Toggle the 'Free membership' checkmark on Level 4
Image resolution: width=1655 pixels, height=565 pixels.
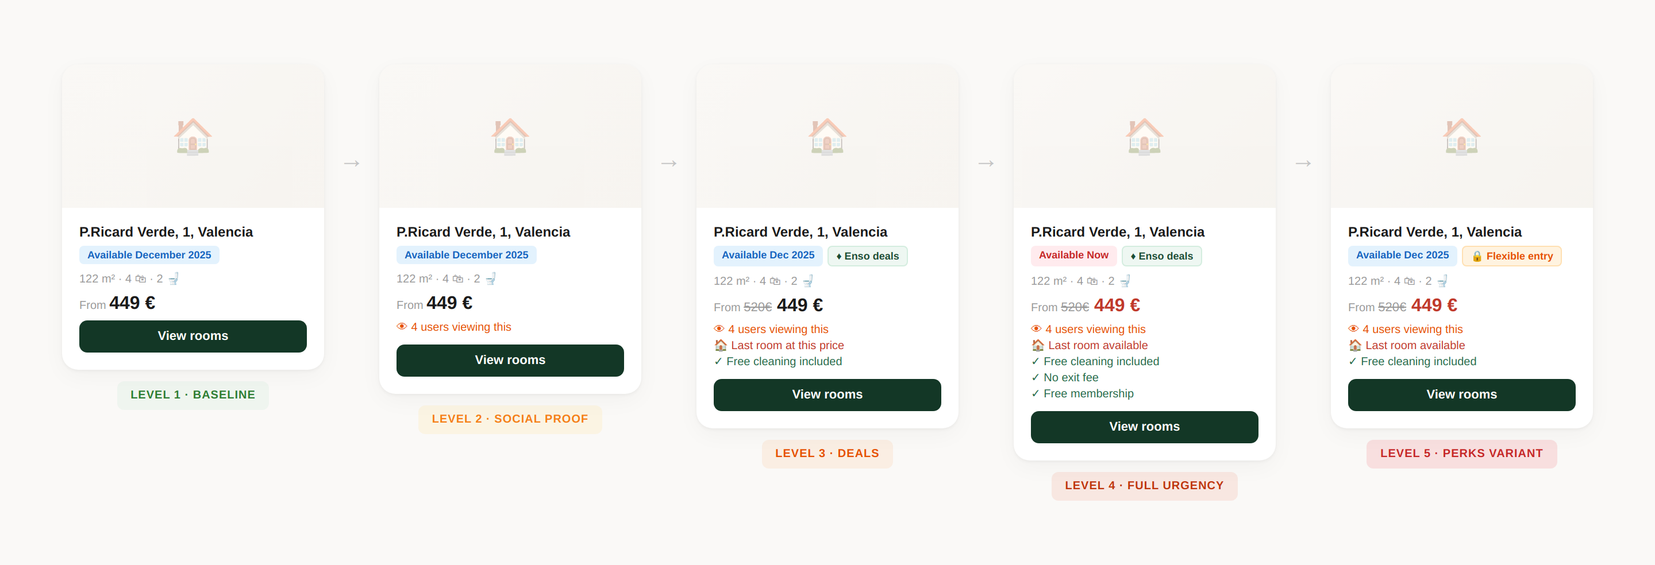click(1036, 393)
